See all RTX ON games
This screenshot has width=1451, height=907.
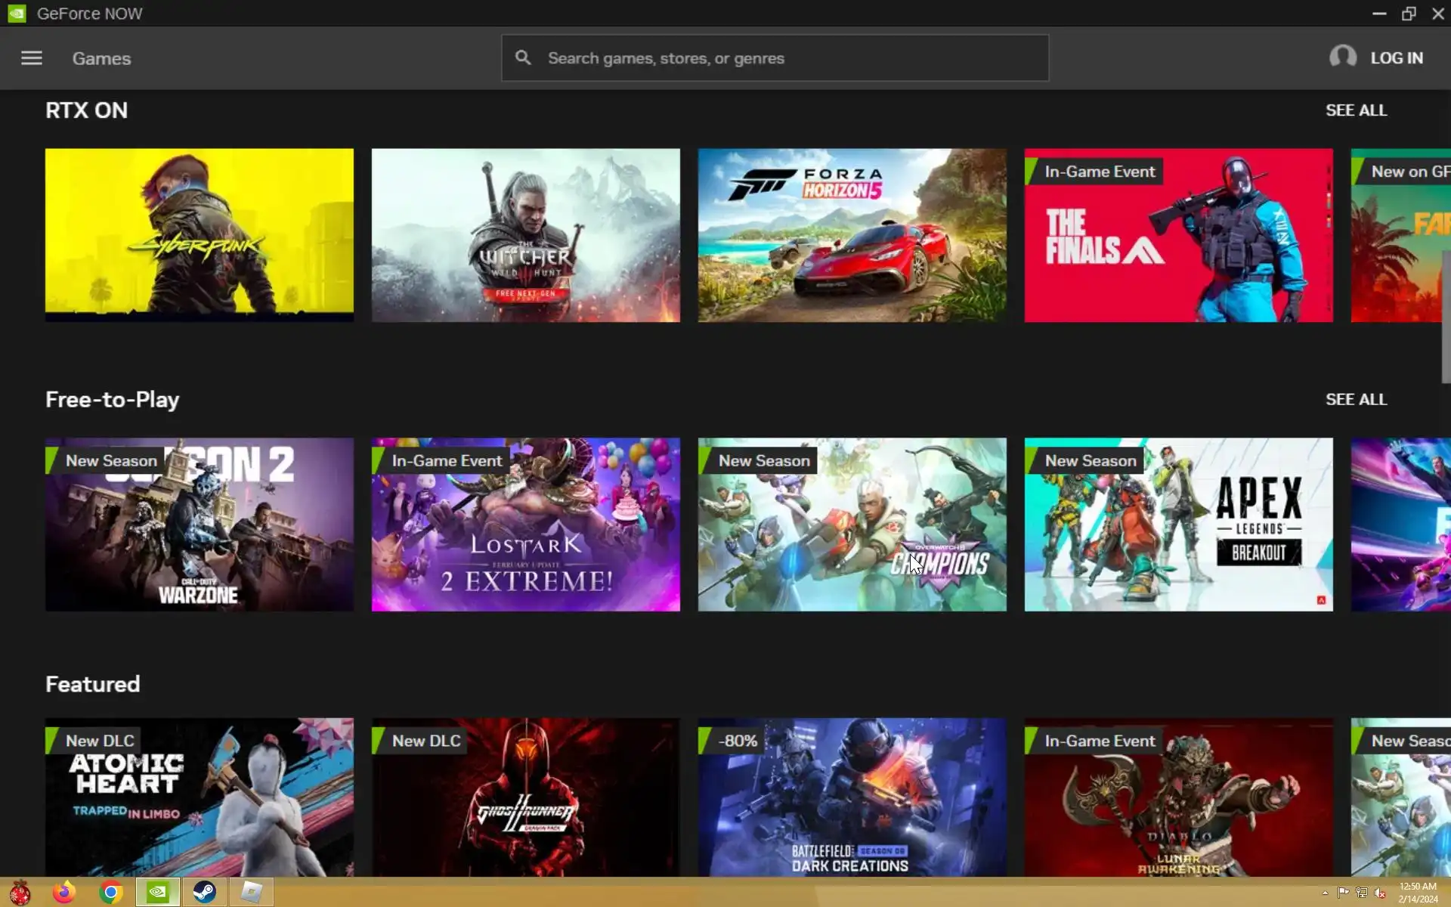point(1356,110)
